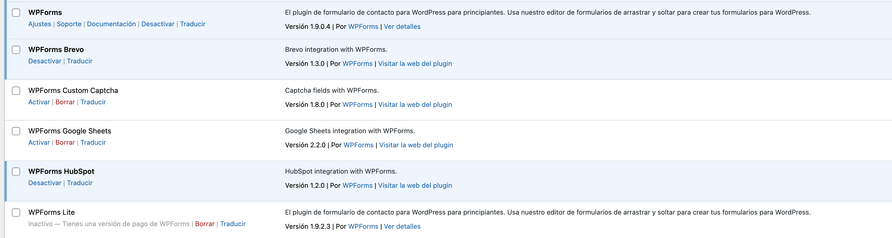
Task: Delete the WPForms Lite plugin
Action: [x=205, y=224]
